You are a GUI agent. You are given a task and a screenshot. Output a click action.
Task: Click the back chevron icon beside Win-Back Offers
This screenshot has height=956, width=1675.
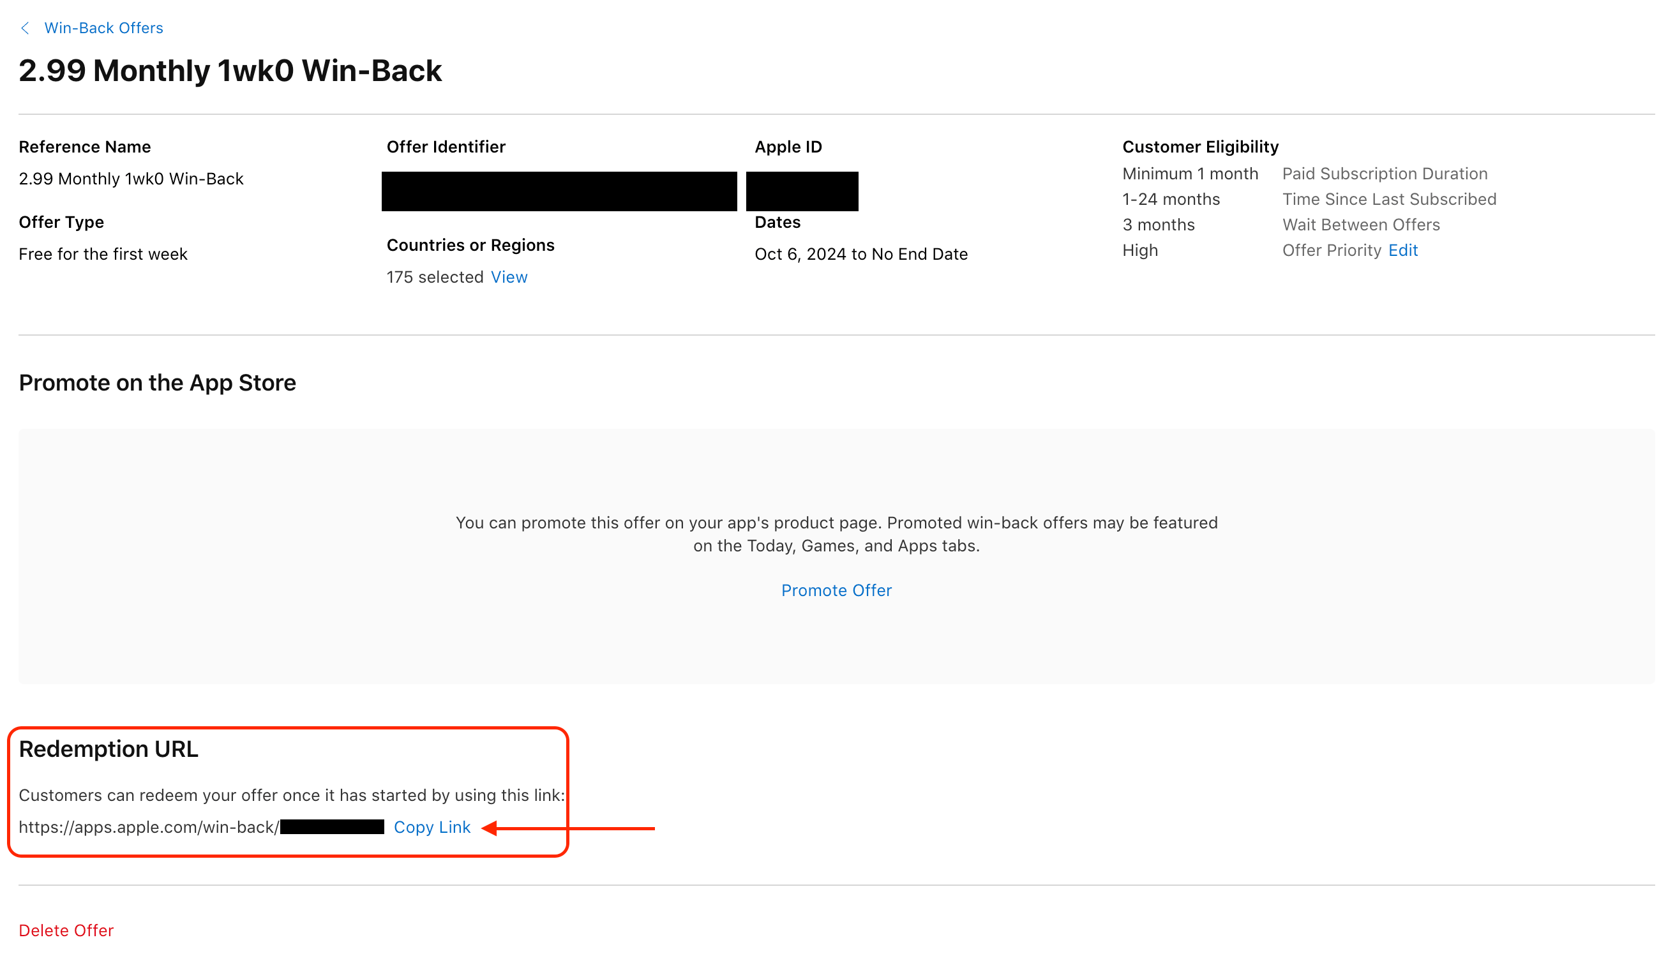pyautogui.click(x=25, y=27)
